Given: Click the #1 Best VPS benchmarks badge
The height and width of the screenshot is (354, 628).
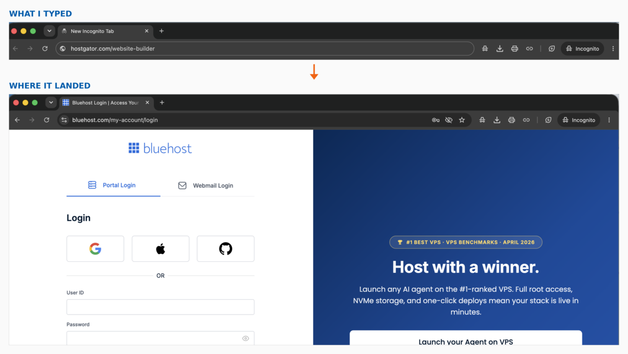Looking at the screenshot, I should [466, 242].
